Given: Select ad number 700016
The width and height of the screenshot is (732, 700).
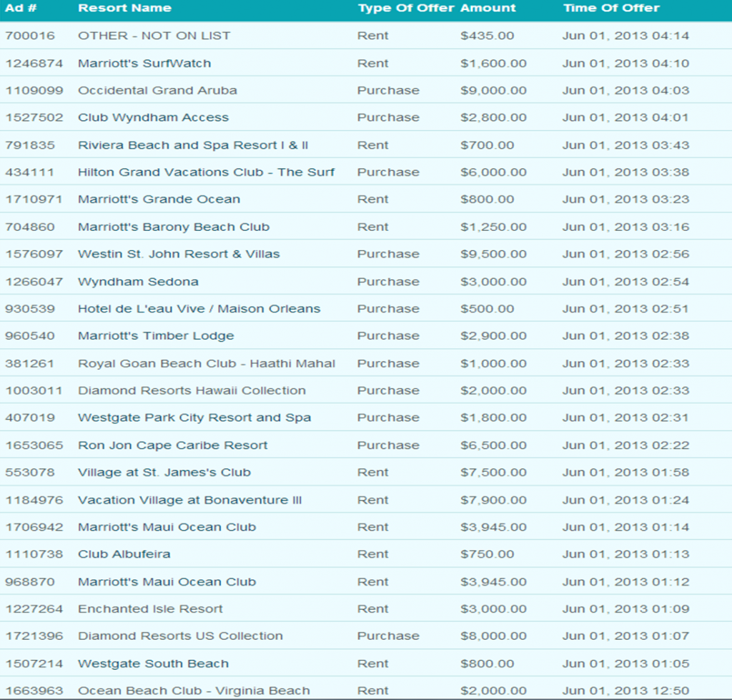Looking at the screenshot, I should [30, 36].
